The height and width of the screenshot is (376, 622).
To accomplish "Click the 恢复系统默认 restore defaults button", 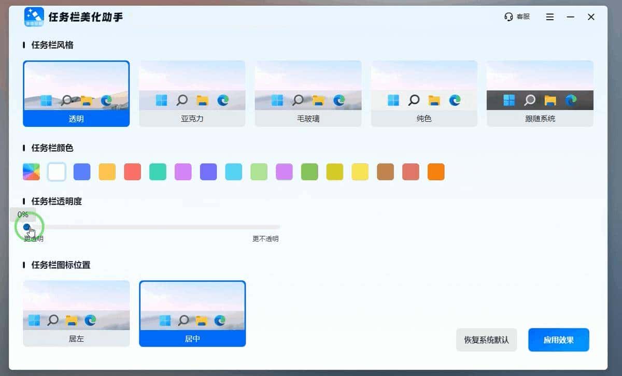I will tap(486, 340).
